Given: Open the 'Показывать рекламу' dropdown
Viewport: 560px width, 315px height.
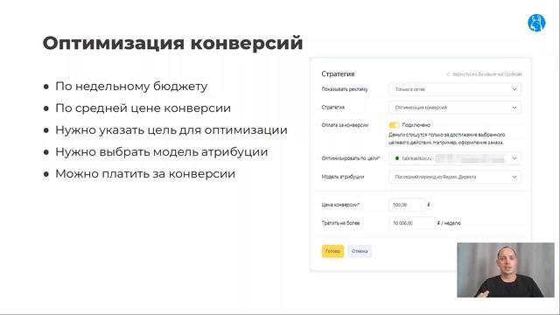Looking at the screenshot, I should tap(455, 89).
